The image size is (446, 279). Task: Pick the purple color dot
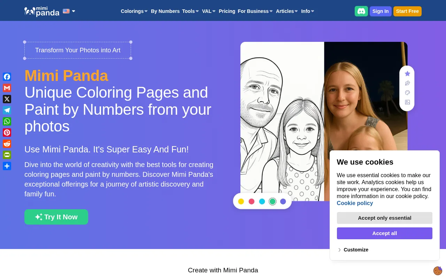coord(283,201)
